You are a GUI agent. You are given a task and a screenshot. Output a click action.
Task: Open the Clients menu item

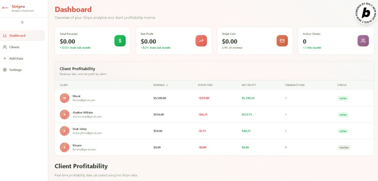pos(23,47)
